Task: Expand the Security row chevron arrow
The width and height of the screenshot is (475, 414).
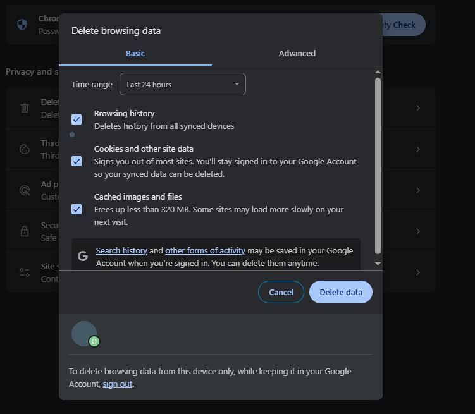Action: [x=418, y=231]
